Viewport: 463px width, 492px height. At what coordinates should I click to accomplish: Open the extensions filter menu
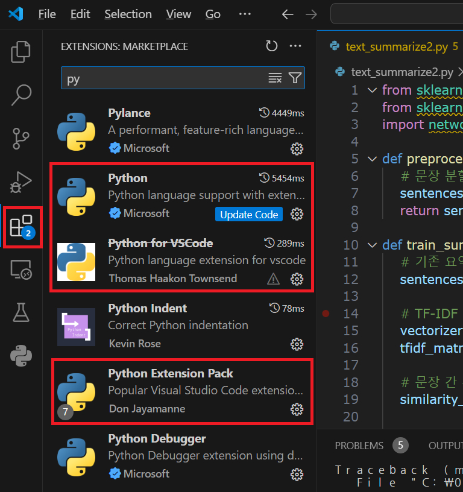point(295,78)
